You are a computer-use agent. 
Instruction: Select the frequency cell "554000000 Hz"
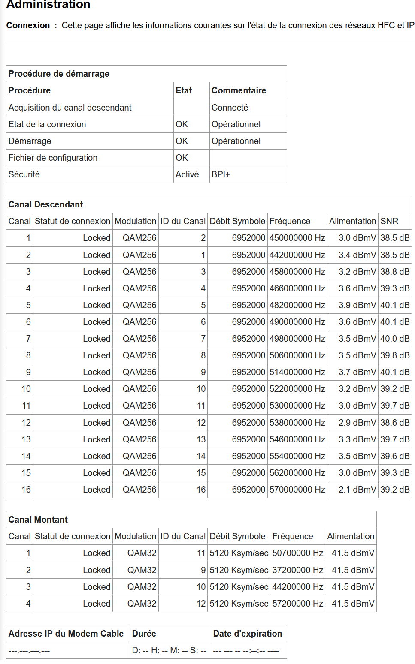click(x=297, y=456)
